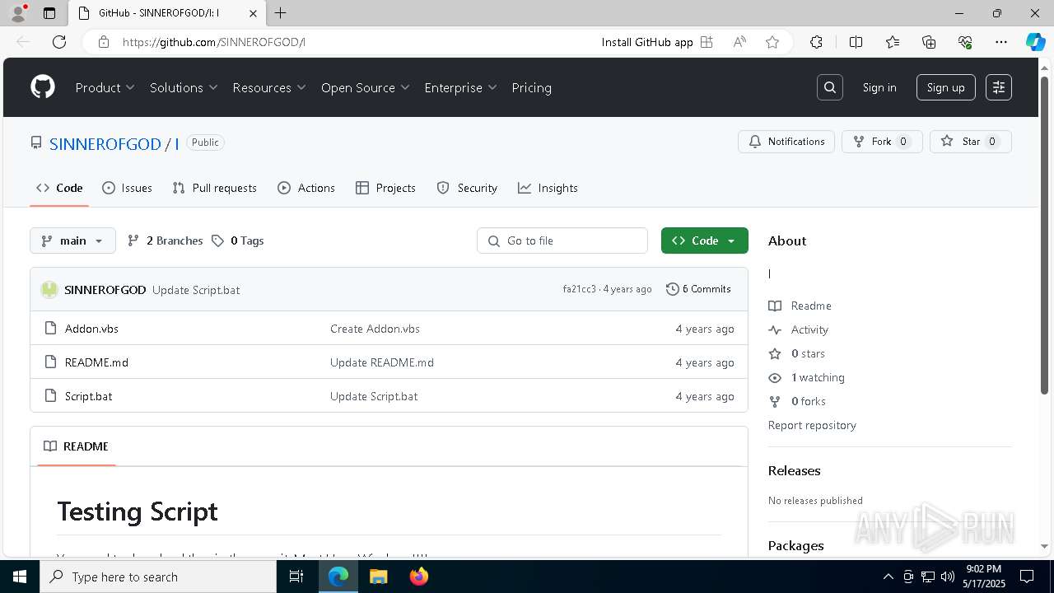Screen dimensions: 1054x593
Task: Fork the repository
Action: tap(882, 142)
